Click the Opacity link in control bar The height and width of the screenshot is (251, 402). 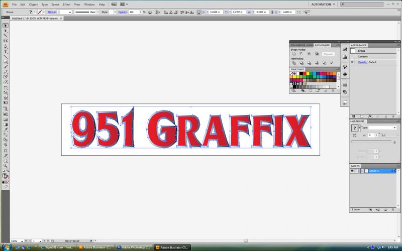coord(123,12)
